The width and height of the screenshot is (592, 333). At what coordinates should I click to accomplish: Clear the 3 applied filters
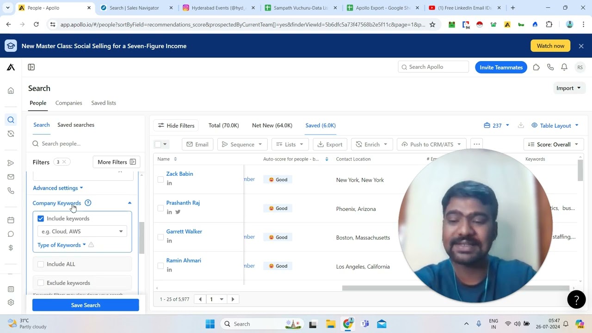click(x=64, y=162)
